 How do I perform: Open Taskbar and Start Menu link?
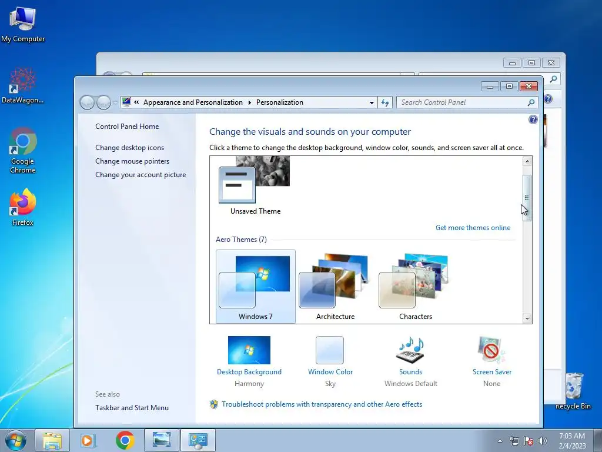point(132,408)
